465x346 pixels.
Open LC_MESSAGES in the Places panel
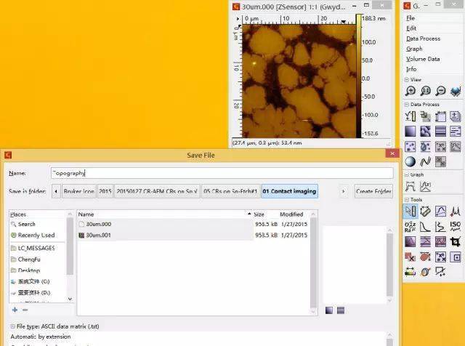point(36,248)
